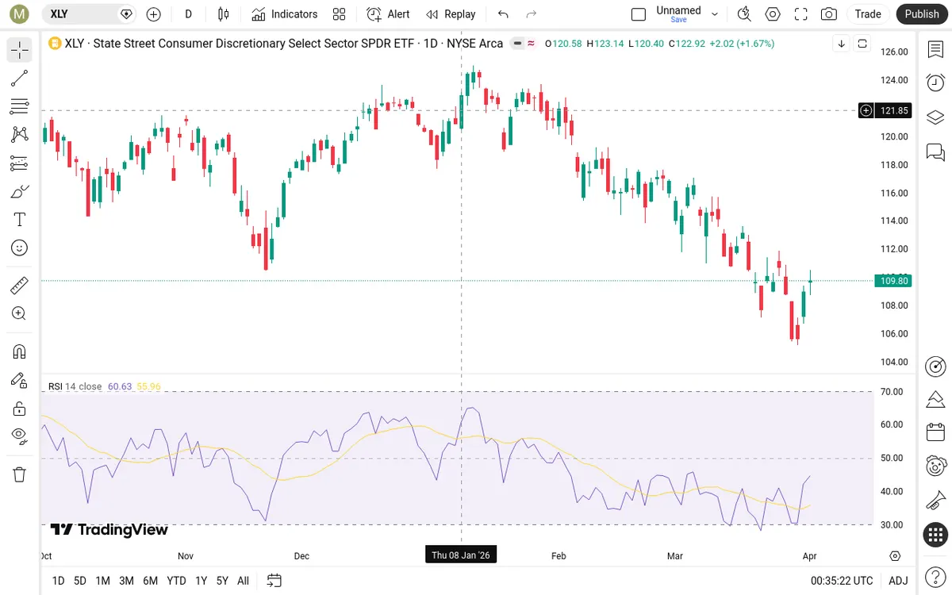
Task: Toggle ADJ adjusted data
Action: pos(898,581)
